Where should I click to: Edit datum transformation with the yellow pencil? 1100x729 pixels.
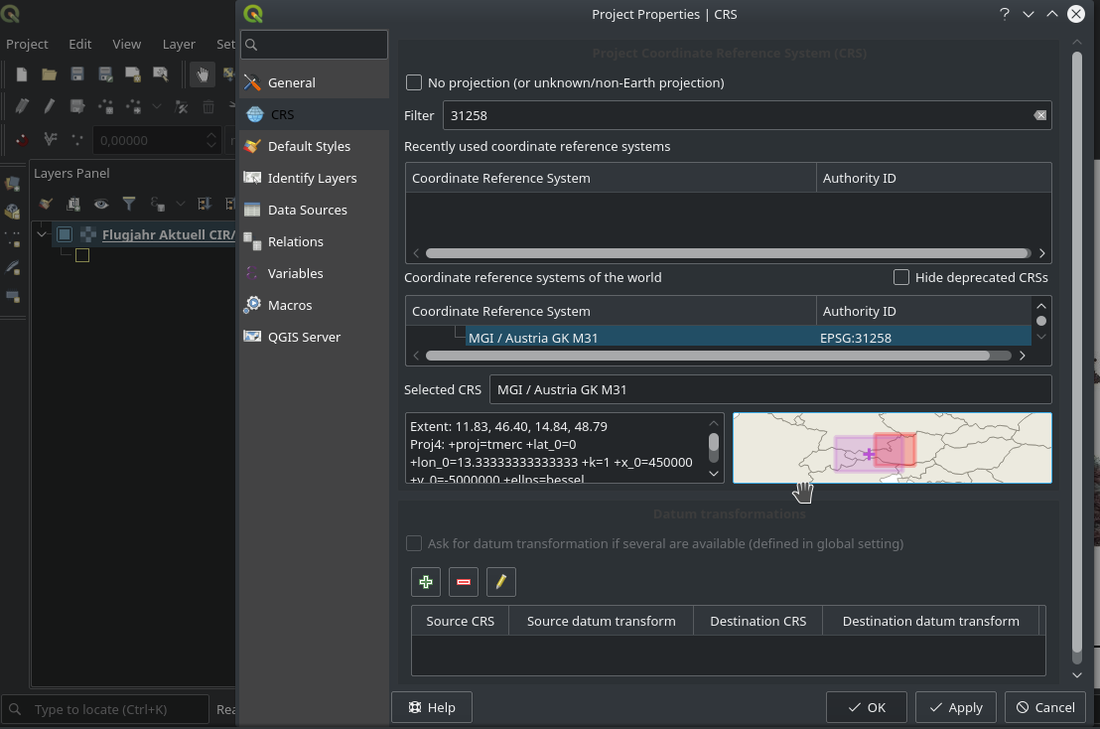pyautogui.click(x=501, y=582)
